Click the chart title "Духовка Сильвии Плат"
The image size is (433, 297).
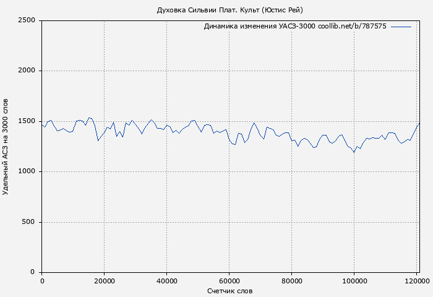(x=230, y=10)
